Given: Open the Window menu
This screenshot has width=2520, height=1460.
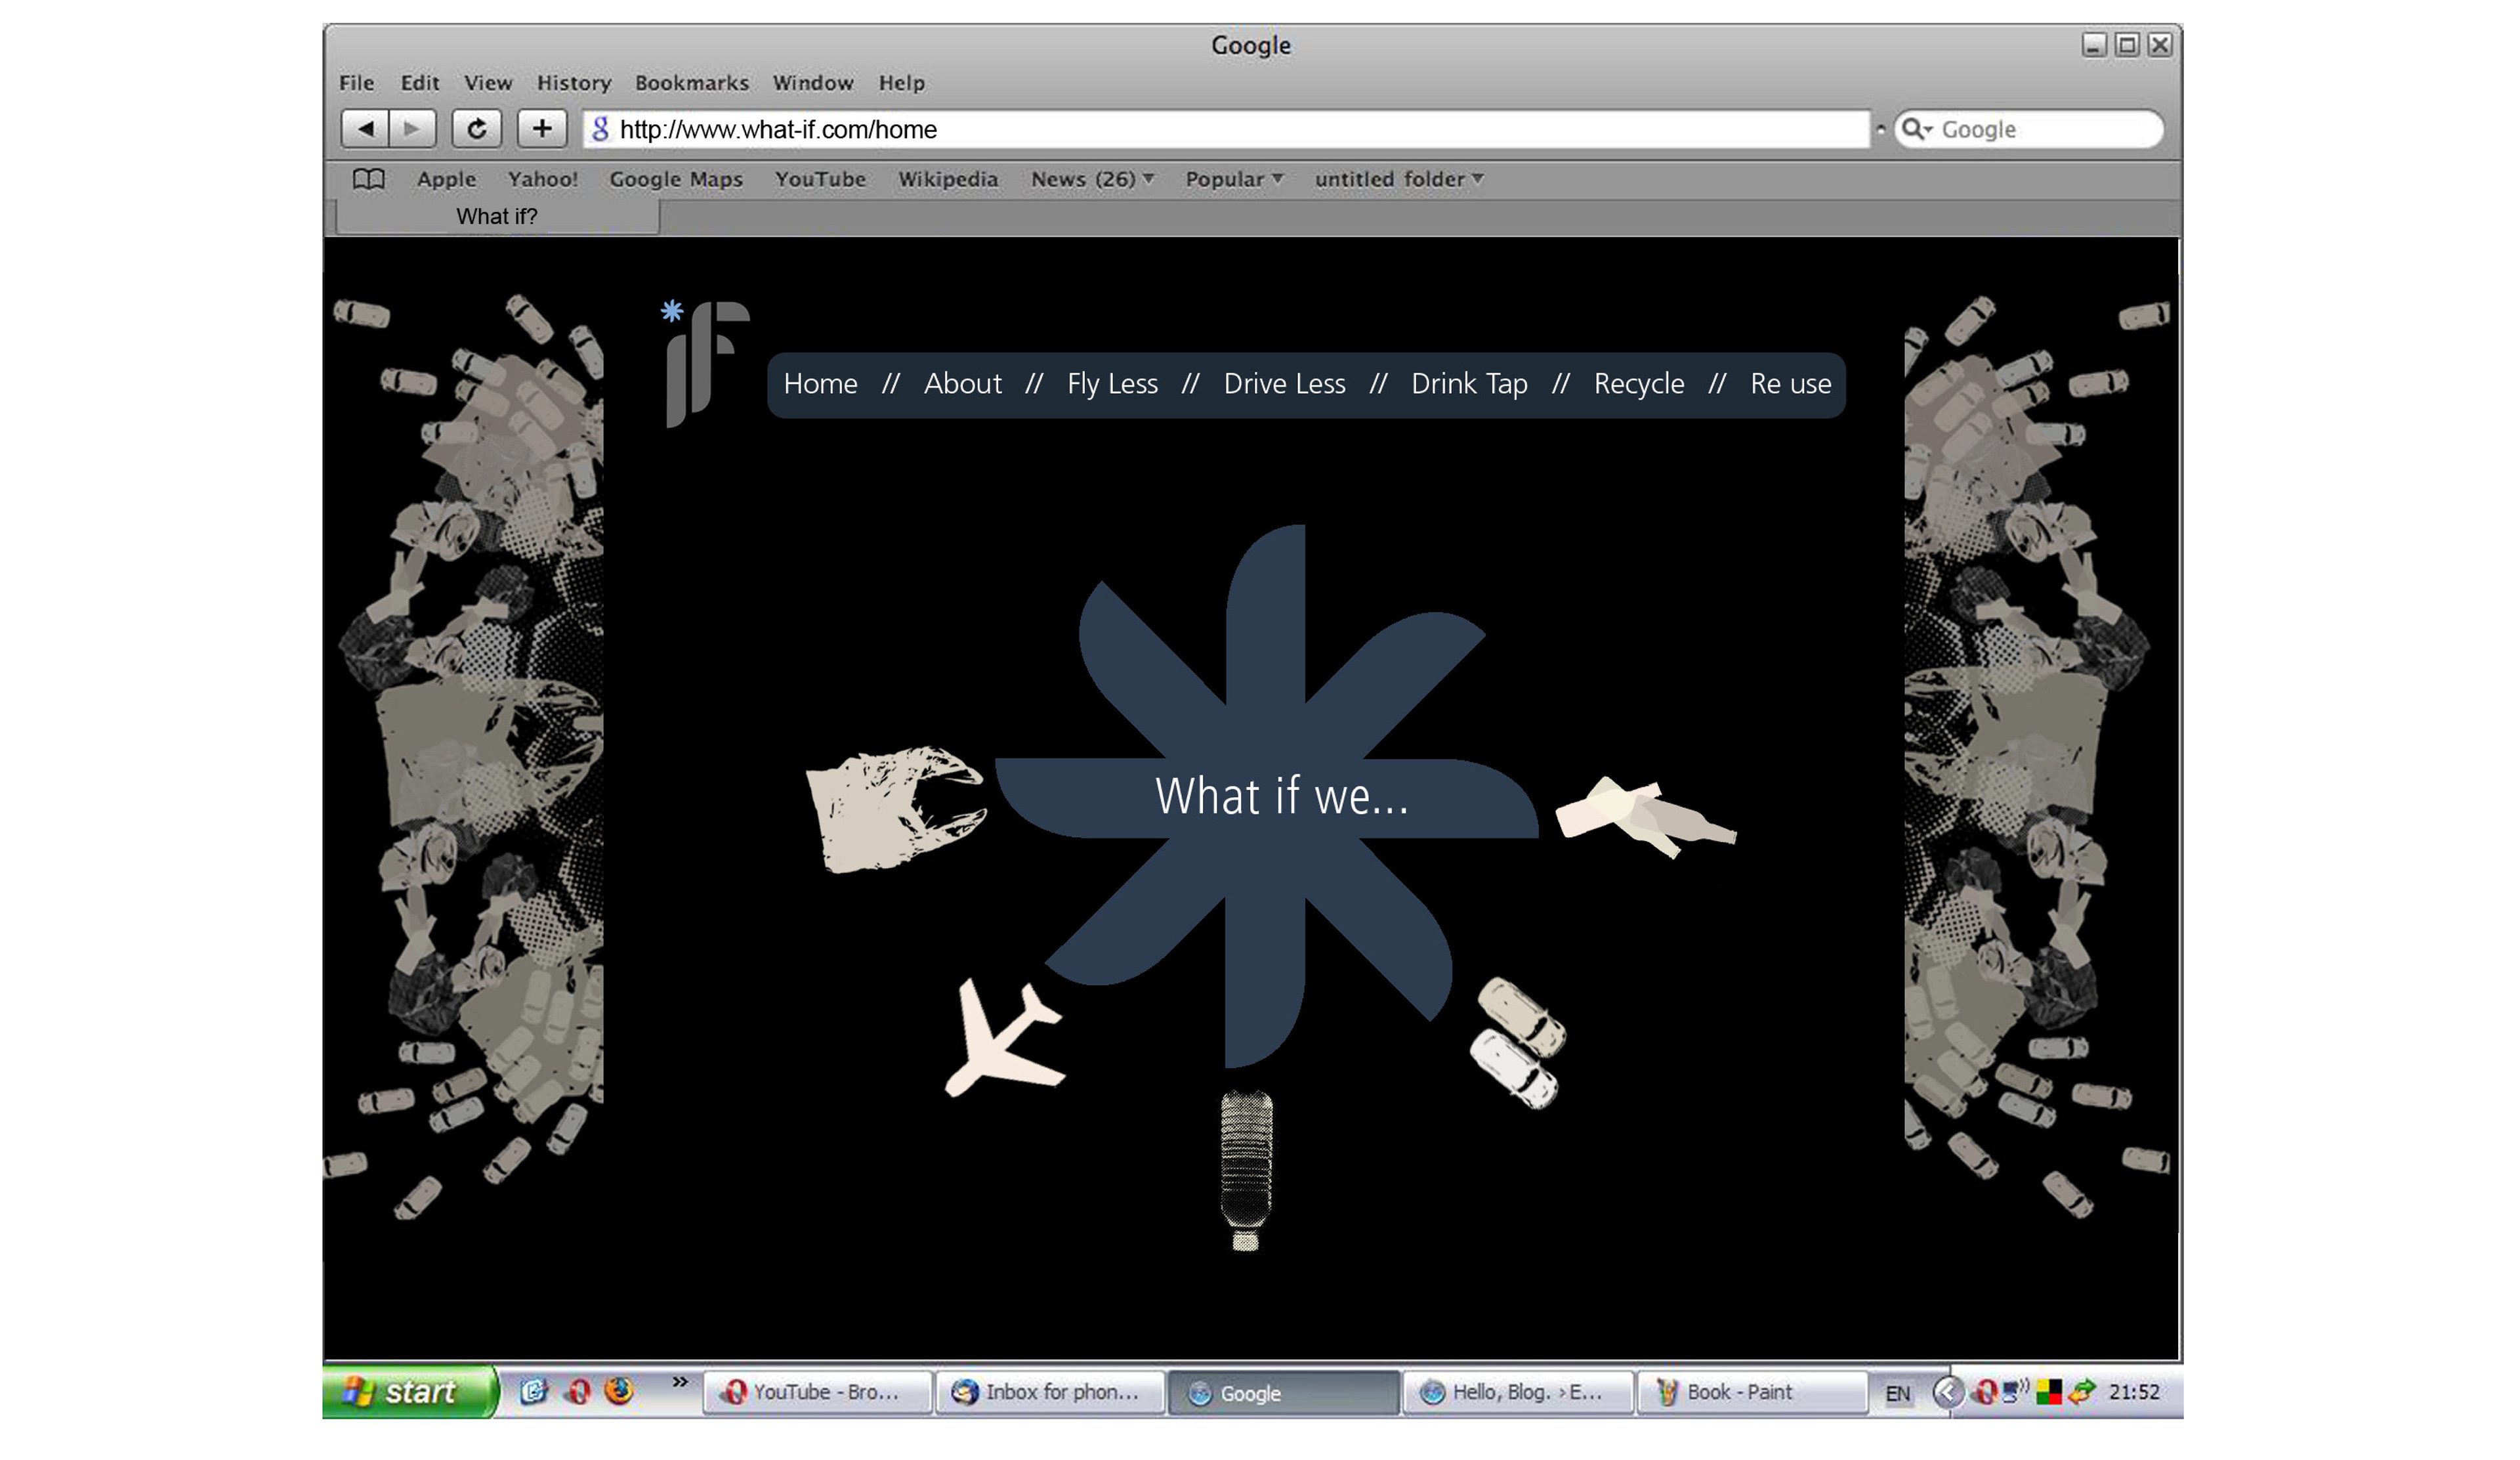Looking at the screenshot, I should coord(813,83).
